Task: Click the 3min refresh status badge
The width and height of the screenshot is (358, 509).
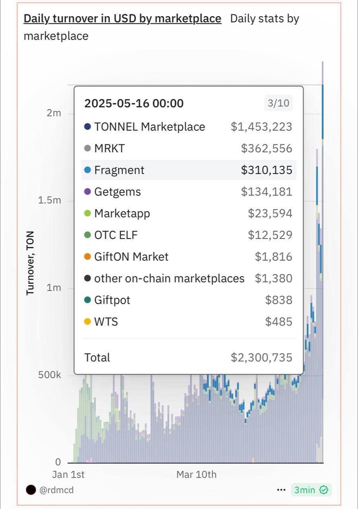Action: (311, 490)
